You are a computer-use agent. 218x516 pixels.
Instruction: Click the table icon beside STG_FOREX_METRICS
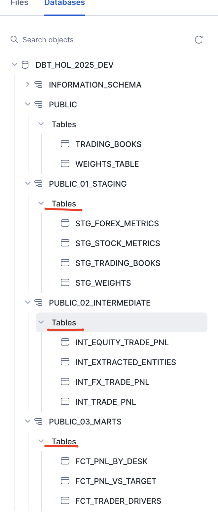[x=65, y=223]
